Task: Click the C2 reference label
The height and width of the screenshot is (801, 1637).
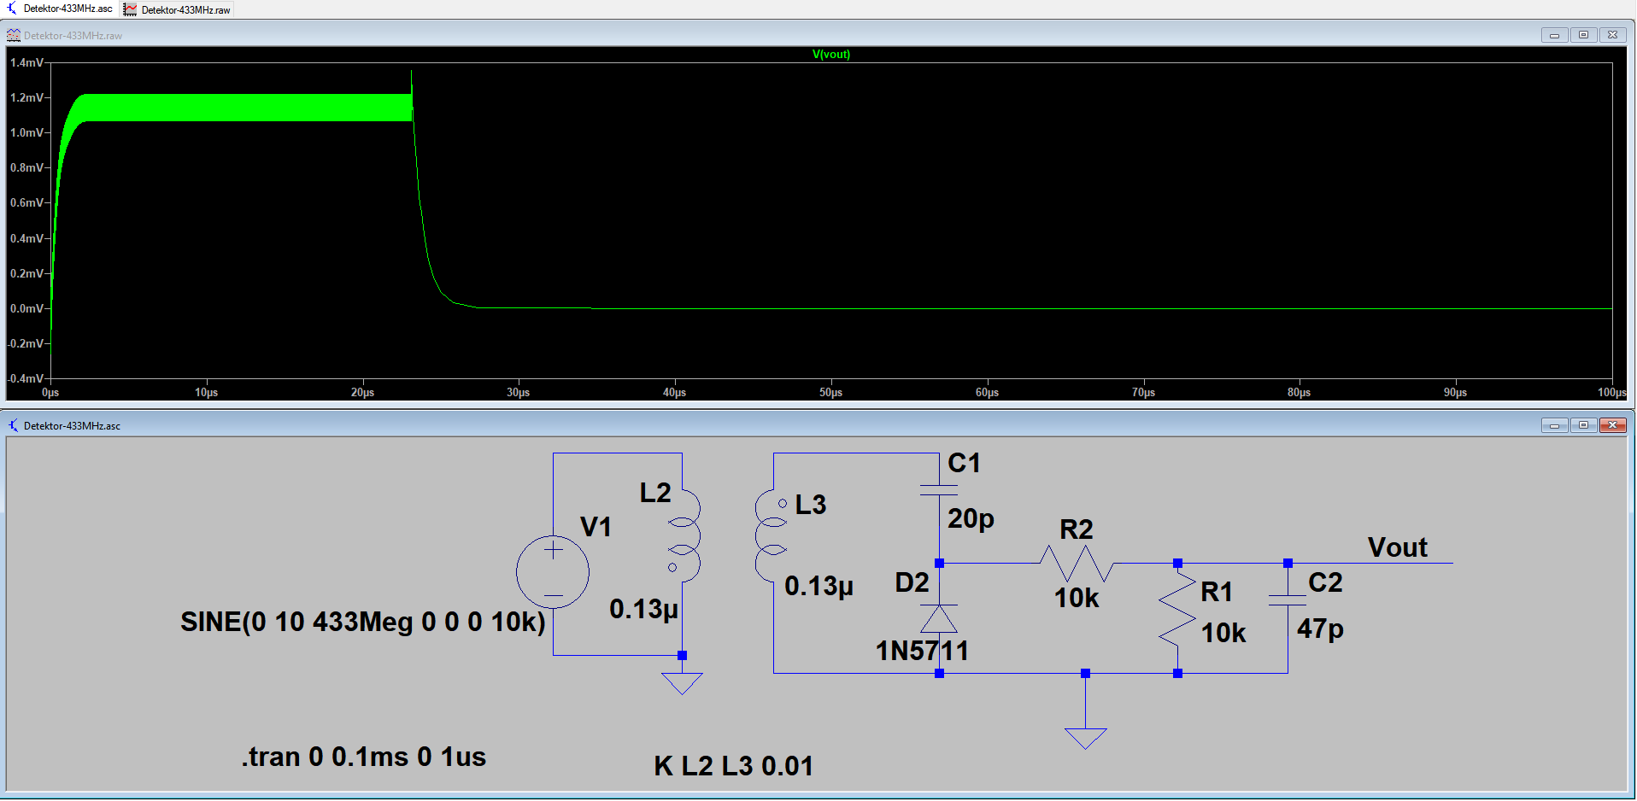Action: click(1325, 582)
